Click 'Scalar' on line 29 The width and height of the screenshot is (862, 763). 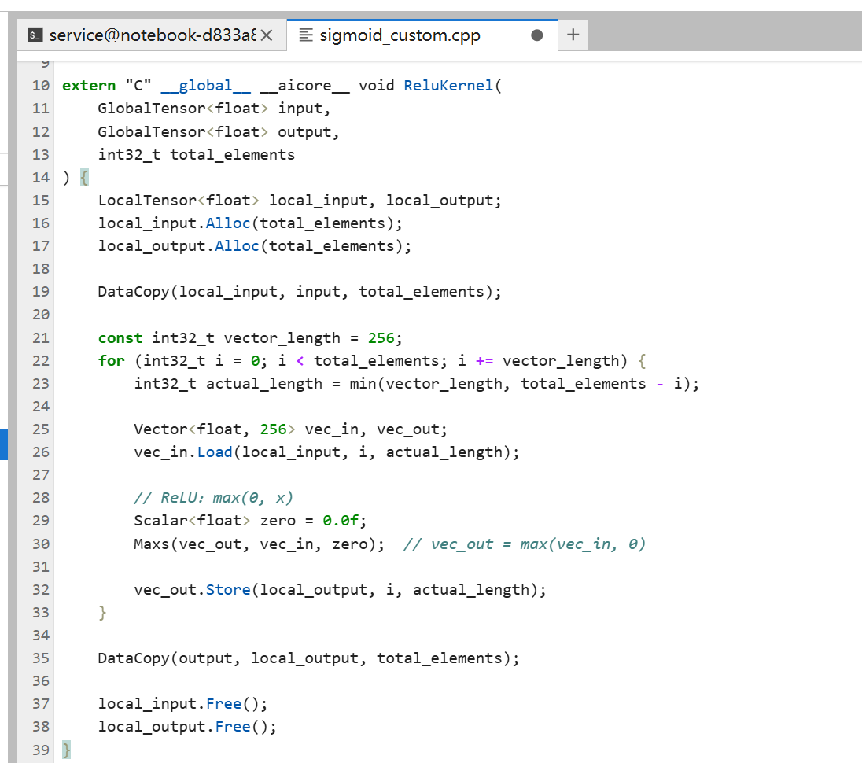[161, 521]
